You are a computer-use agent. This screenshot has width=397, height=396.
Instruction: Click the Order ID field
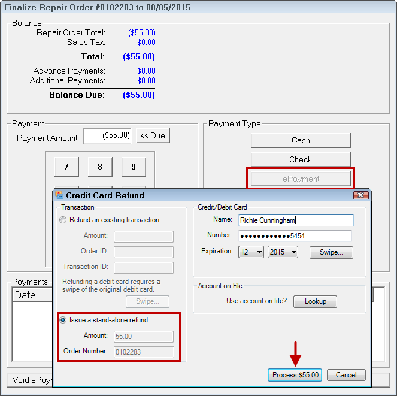(x=144, y=252)
